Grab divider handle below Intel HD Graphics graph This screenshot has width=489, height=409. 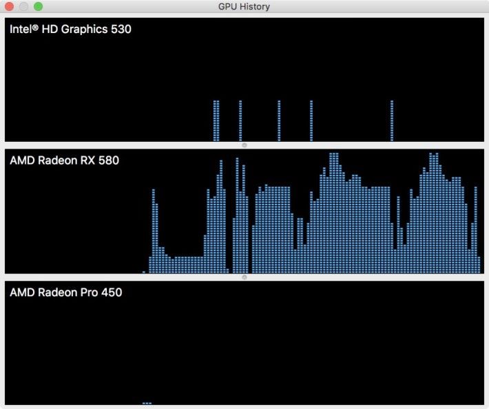click(x=244, y=145)
